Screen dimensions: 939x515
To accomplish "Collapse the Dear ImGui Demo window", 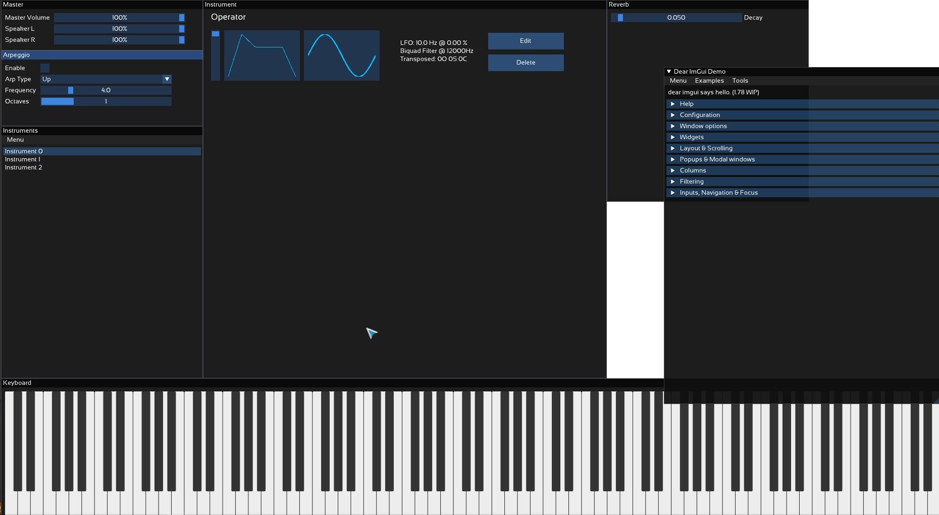I will pos(669,72).
